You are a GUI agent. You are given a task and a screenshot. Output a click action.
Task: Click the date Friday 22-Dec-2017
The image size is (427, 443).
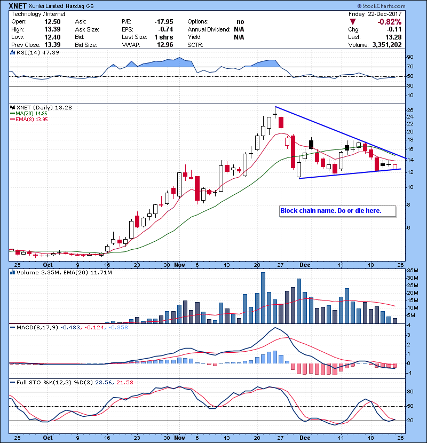375,14
